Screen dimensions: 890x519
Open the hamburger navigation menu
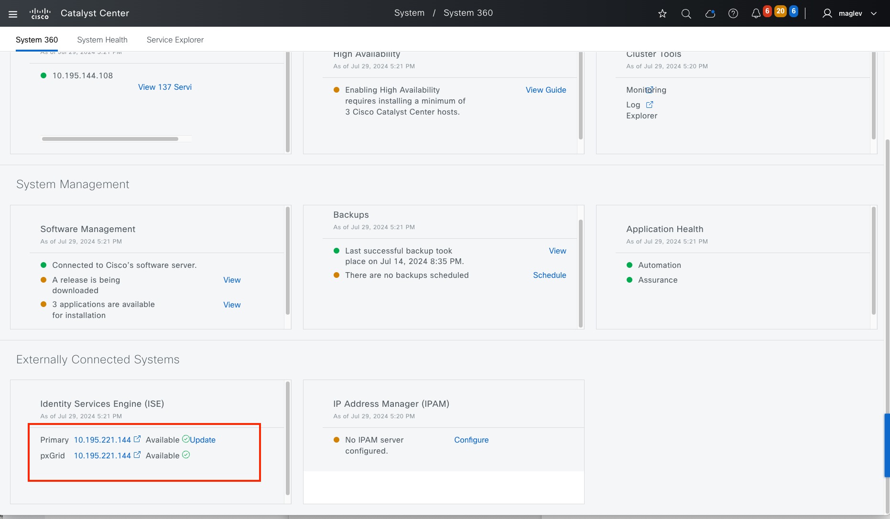13,14
